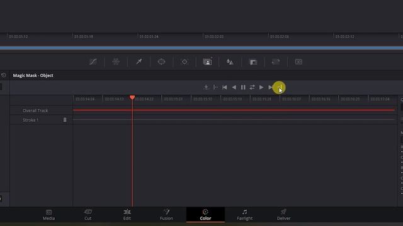Open the Tracker palette
The width and height of the screenshot is (403, 226).
184,62
